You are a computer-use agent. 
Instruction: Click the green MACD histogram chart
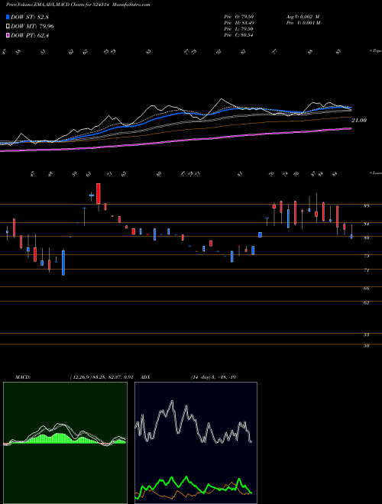(x=65, y=443)
